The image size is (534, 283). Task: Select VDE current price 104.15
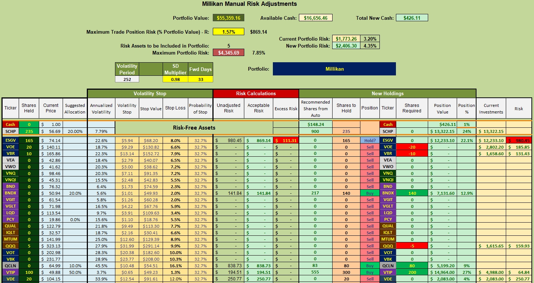(x=51, y=279)
